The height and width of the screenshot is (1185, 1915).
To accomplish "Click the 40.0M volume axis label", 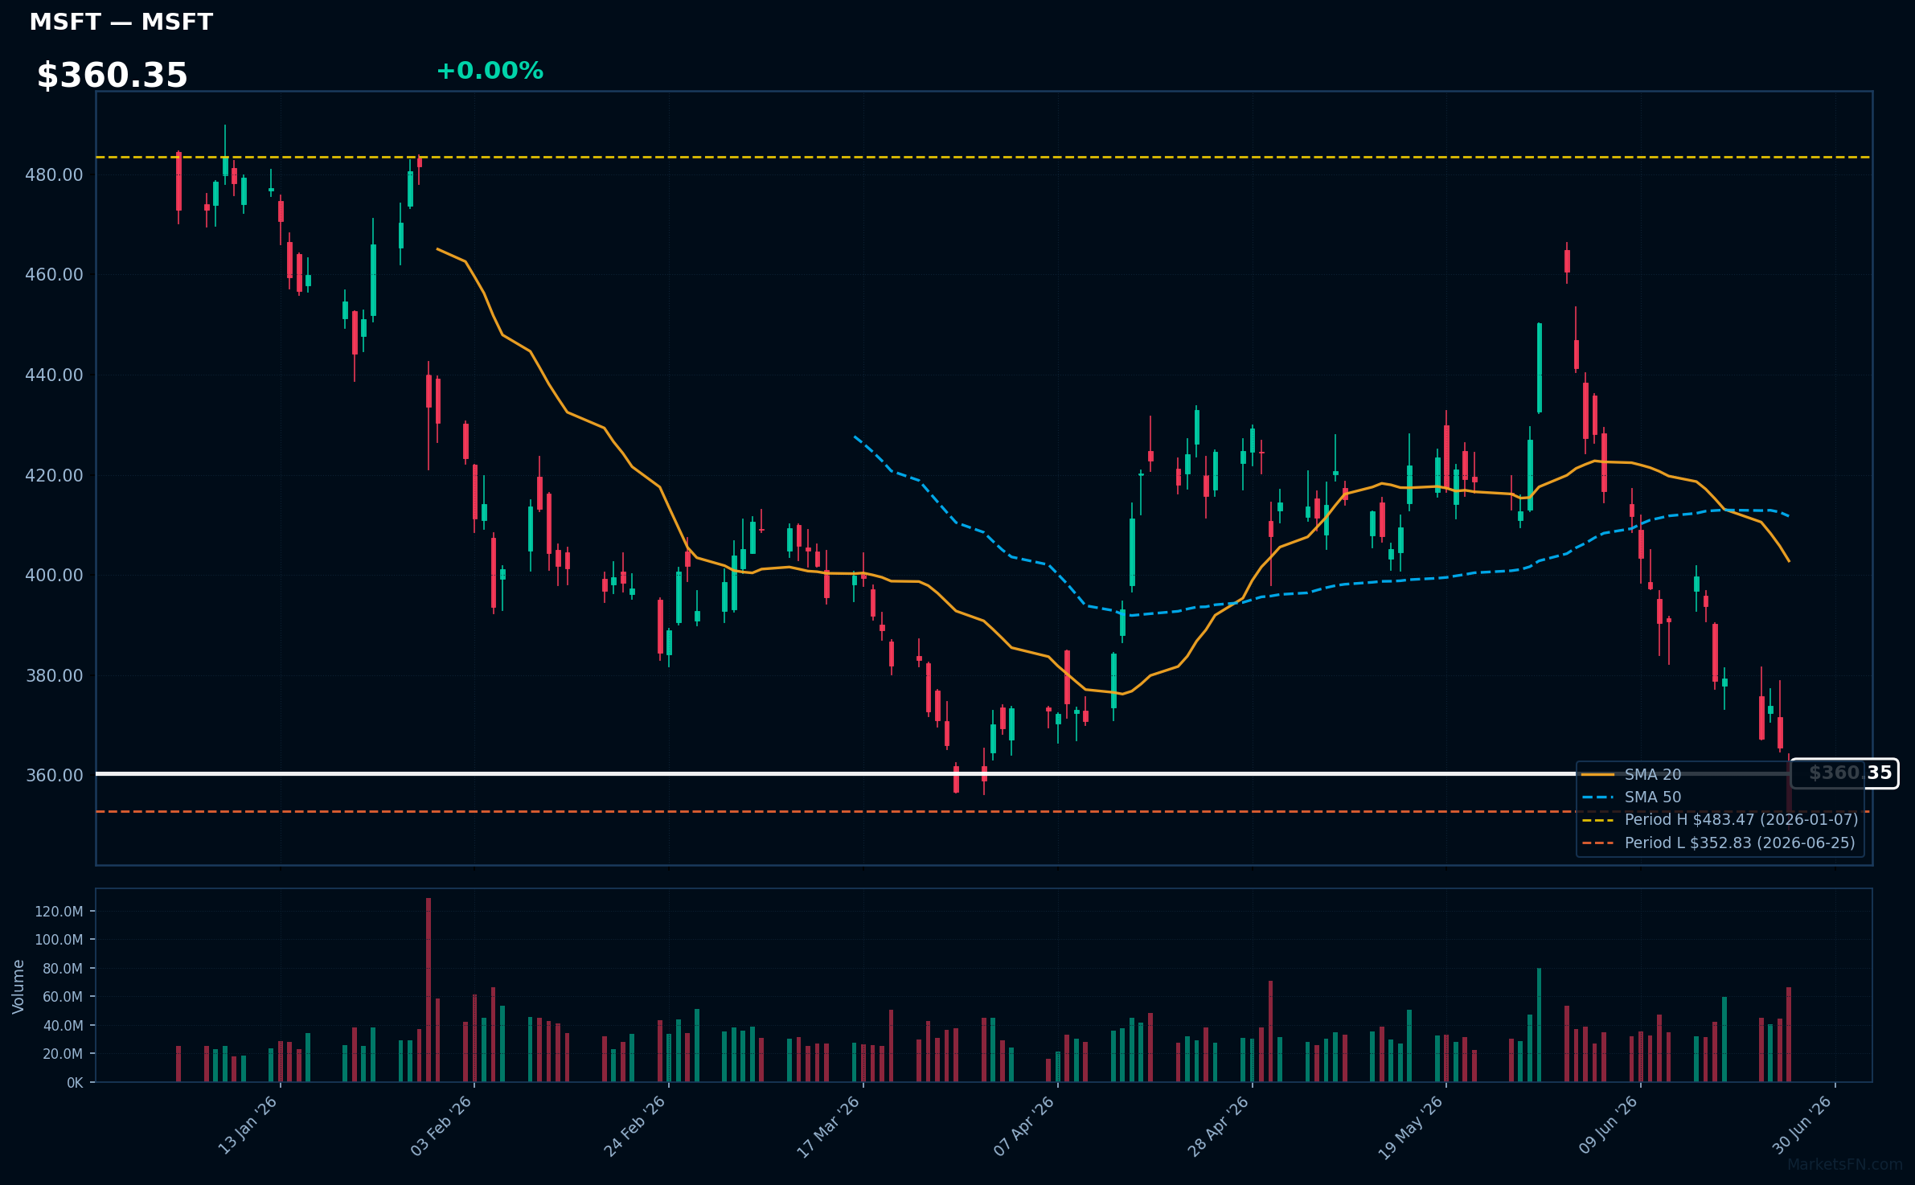I will (x=62, y=1026).
